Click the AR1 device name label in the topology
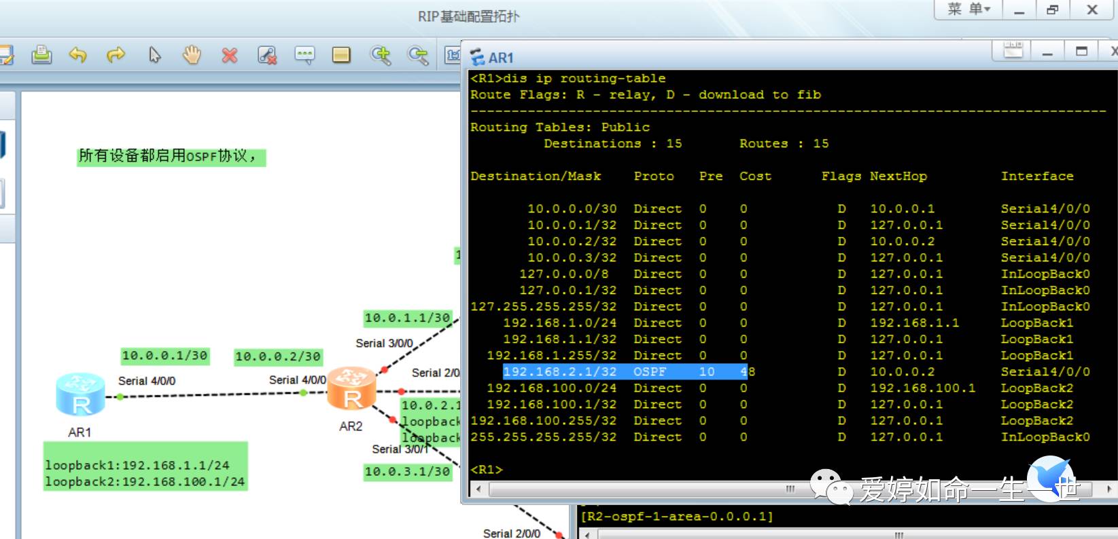Screen dimensions: 1118x539 coord(80,432)
